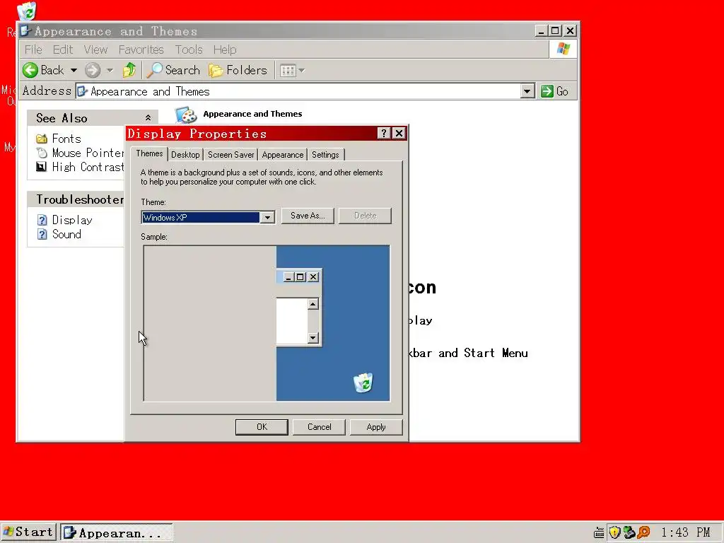
Task: Click the keyboard tray icon
Action: pos(599,533)
